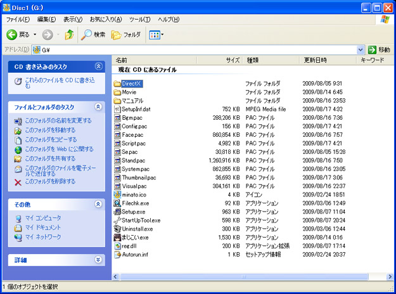This screenshot has height=294, width=396.
Task: Expand the 詳細 details panel
Action: click(x=98, y=260)
